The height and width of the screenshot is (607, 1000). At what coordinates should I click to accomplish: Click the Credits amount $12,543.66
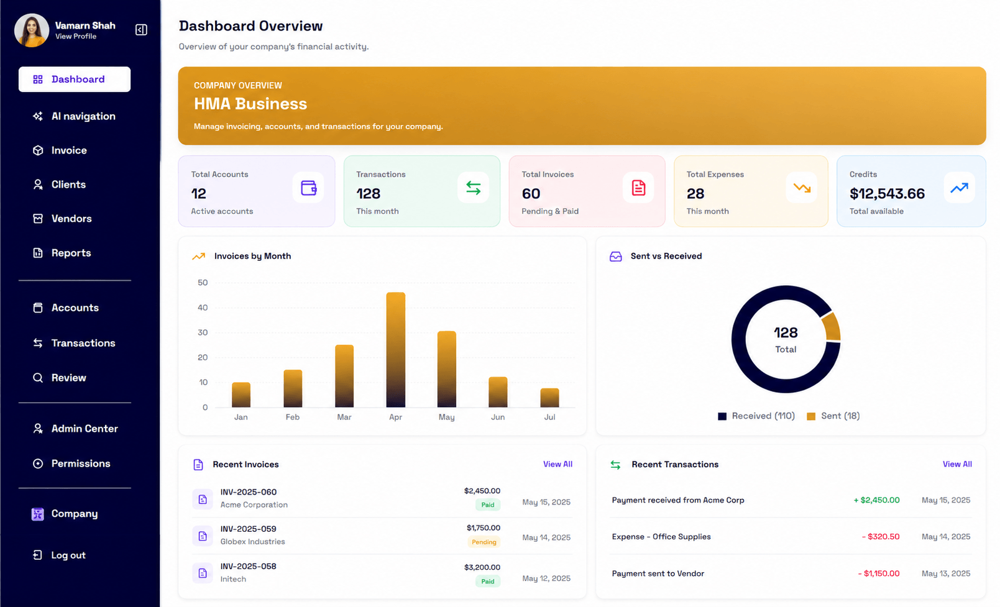887,194
